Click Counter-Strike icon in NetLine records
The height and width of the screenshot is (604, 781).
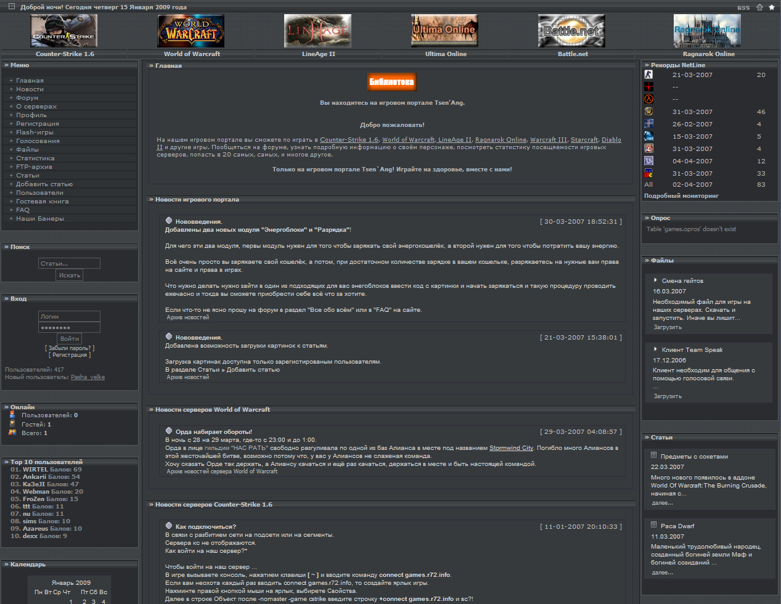tap(648, 75)
